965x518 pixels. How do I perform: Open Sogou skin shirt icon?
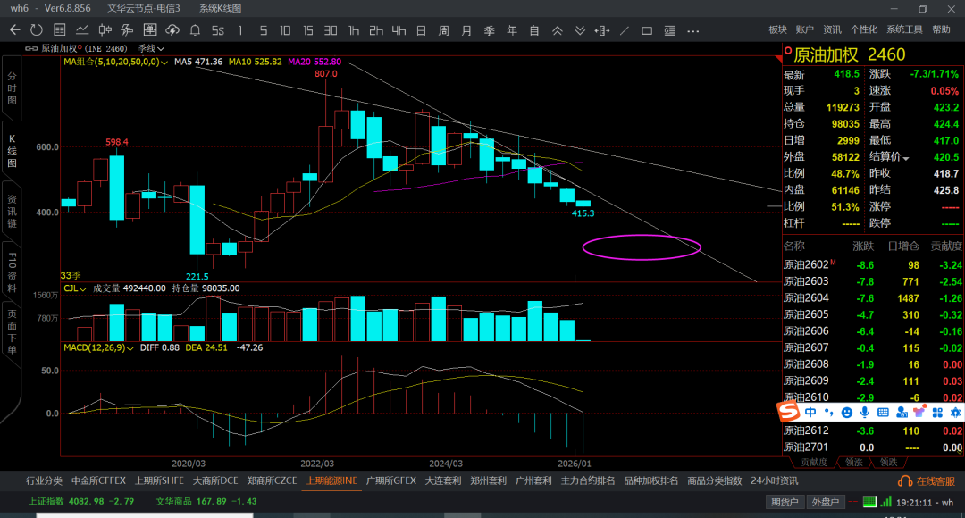(919, 413)
